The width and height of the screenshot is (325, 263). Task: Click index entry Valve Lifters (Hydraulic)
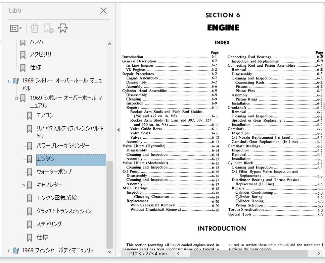(144, 146)
